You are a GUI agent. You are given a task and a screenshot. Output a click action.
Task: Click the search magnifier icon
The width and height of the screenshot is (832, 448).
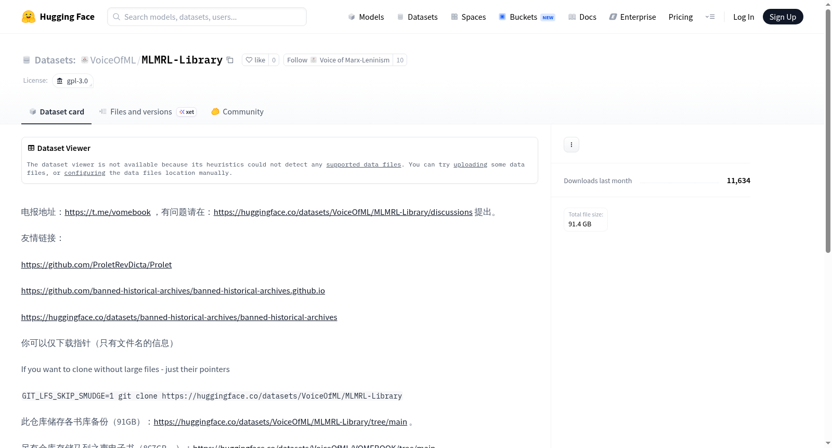point(116,17)
